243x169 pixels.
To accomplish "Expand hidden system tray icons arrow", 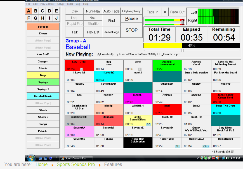I will tap(198, 158).
